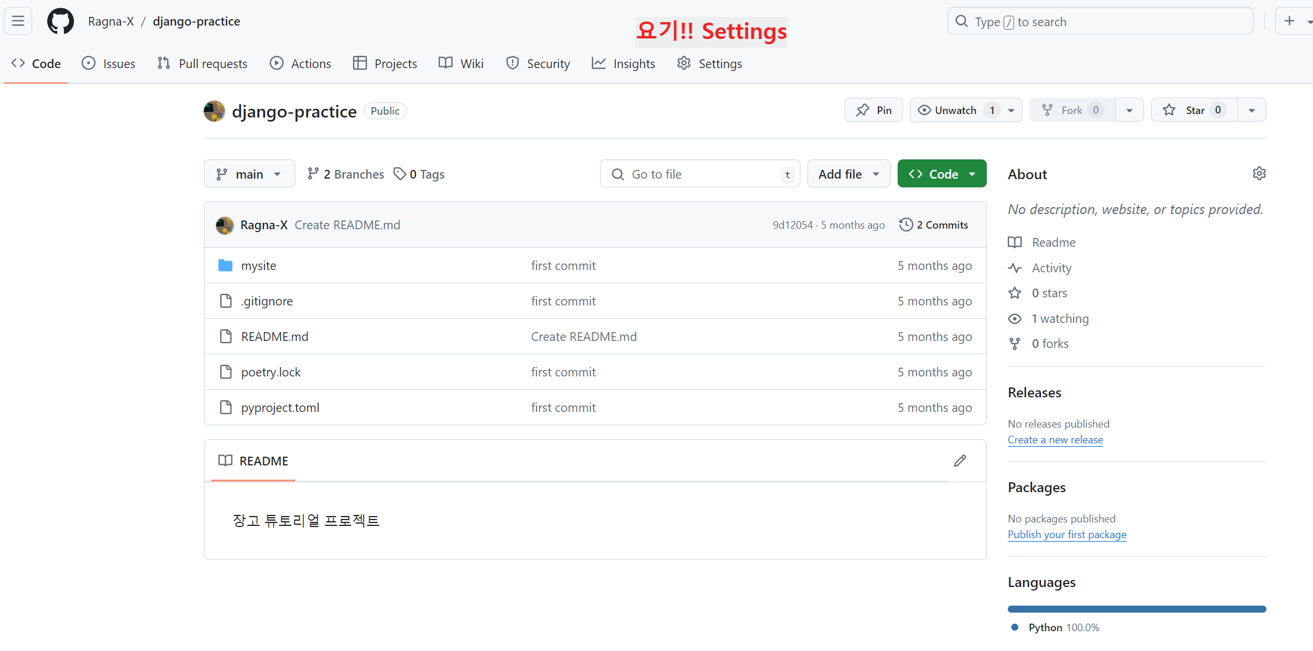
Task: Open the Add file dropdown
Action: [848, 174]
